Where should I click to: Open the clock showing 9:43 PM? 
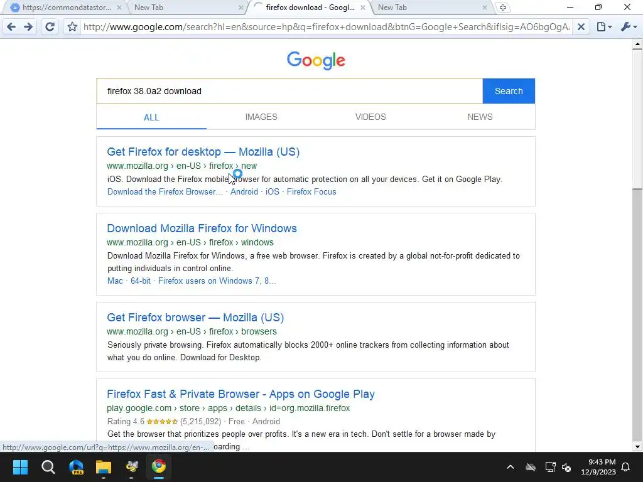(x=598, y=467)
